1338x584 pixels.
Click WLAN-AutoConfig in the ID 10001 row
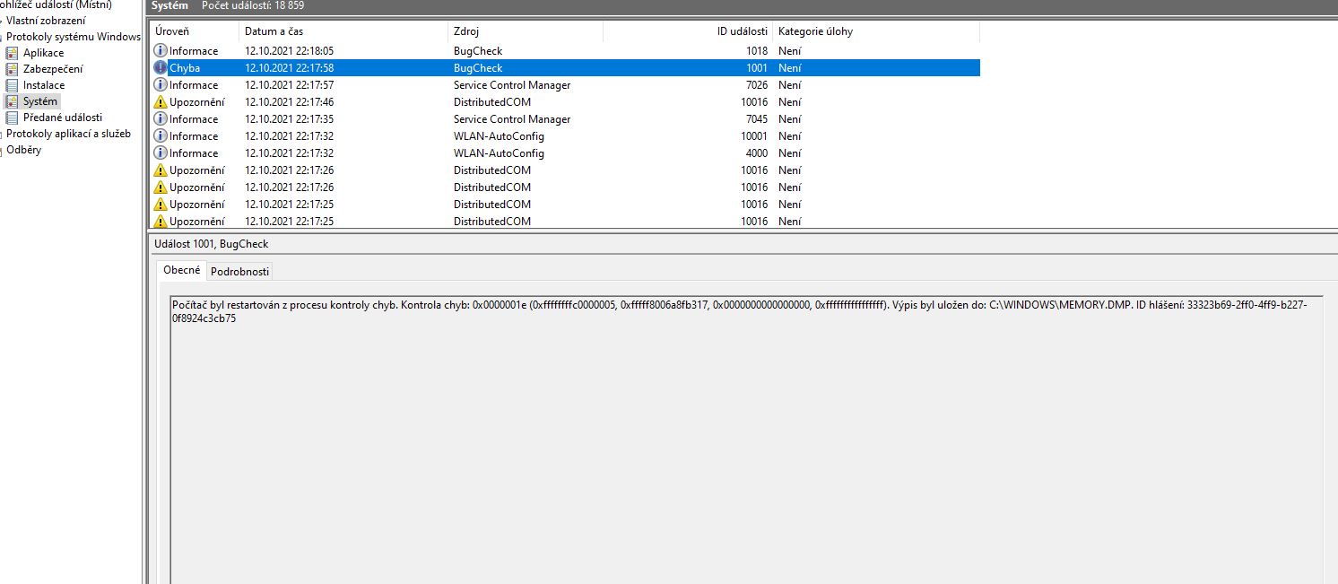(499, 136)
